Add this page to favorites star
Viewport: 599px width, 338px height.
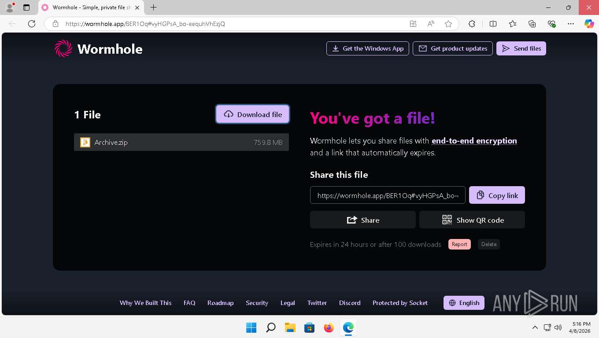click(448, 24)
